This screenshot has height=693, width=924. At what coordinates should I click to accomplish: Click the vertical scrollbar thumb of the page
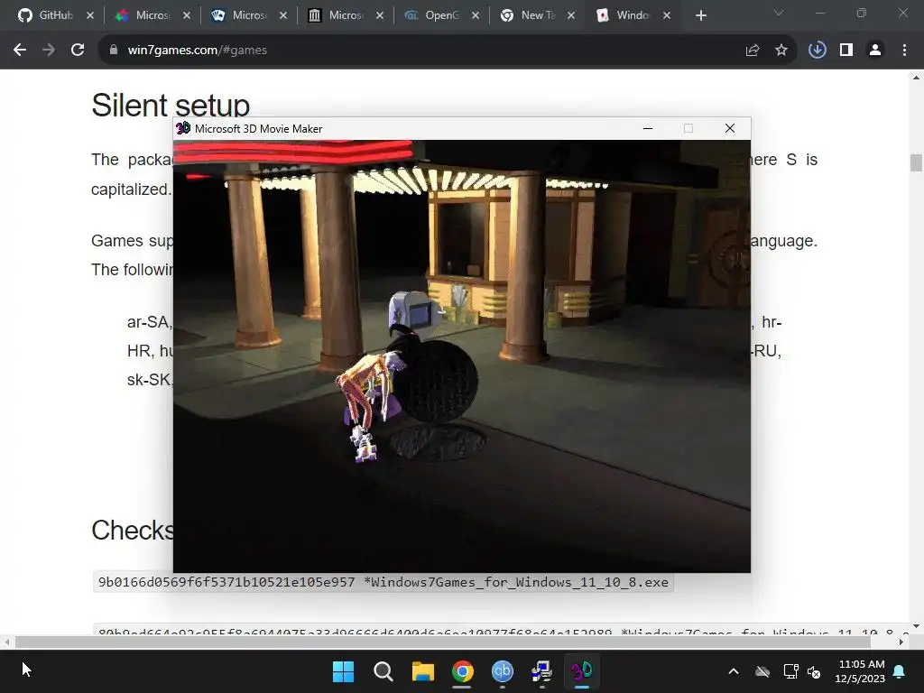pyautogui.click(x=916, y=162)
